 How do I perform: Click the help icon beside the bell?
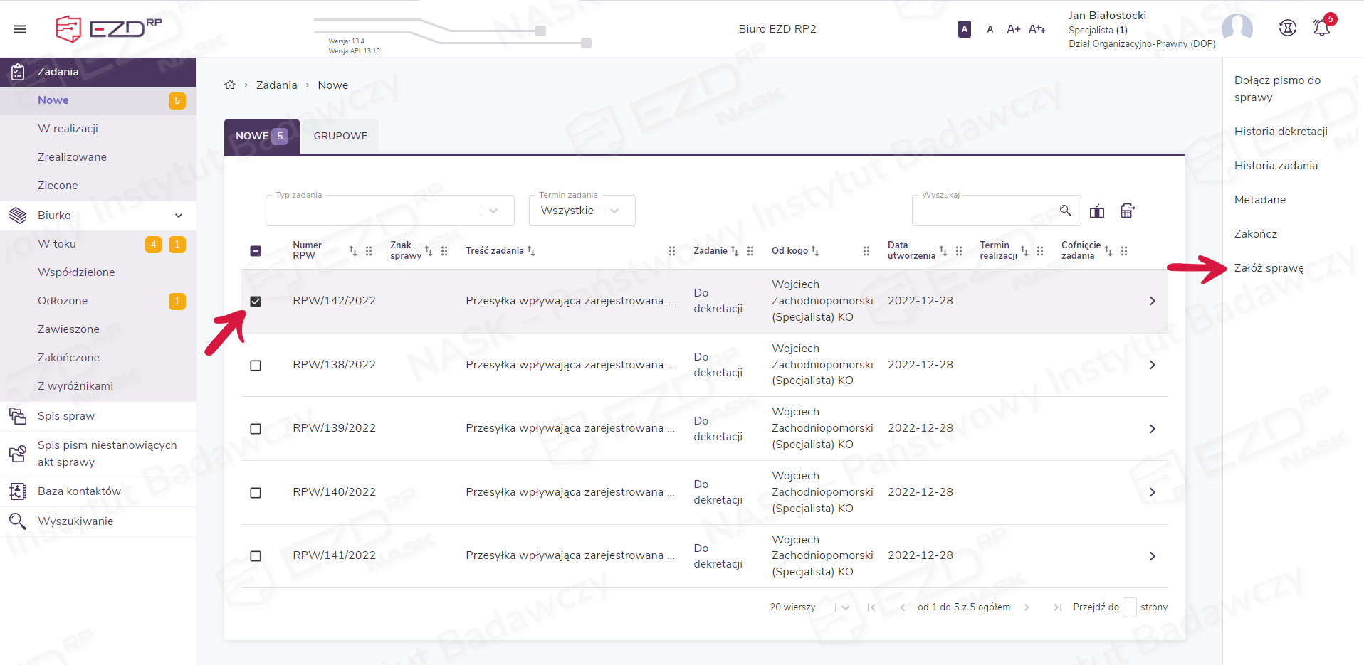1287,28
